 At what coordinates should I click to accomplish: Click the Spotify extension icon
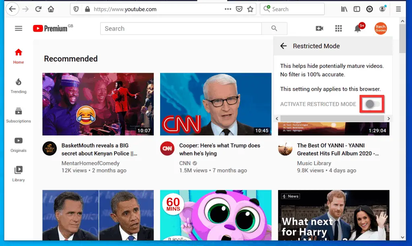tap(369, 9)
